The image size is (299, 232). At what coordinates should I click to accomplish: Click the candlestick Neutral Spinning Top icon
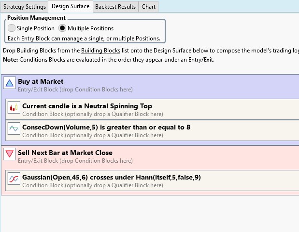[x=14, y=108]
